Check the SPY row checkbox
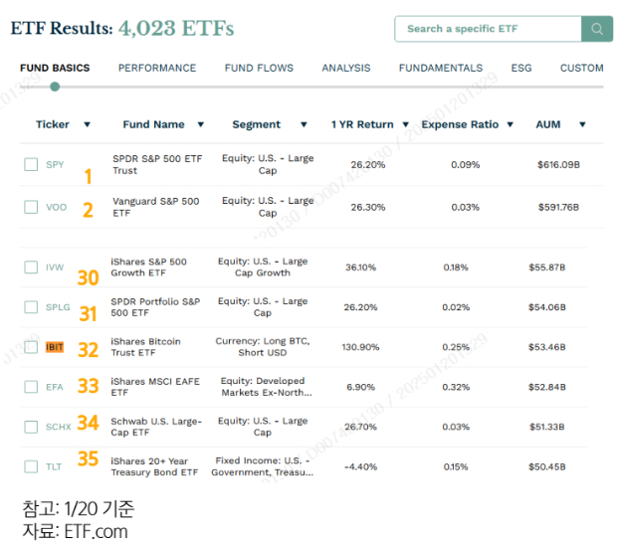This screenshot has width=621, height=542. pos(31,165)
